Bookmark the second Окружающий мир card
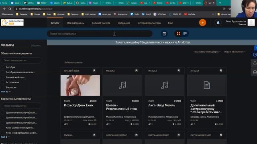 [x=178, y=135]
